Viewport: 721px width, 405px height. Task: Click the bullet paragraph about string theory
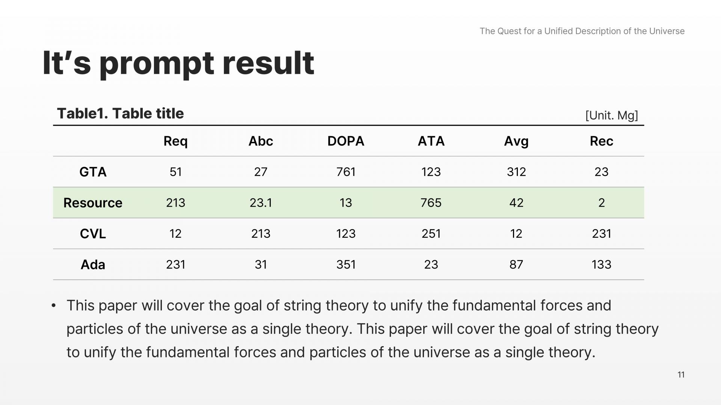click(360, 329)
